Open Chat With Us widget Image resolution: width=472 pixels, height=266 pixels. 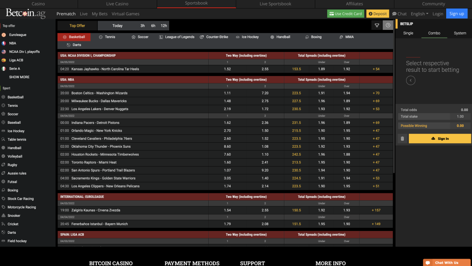click(446, 263)
